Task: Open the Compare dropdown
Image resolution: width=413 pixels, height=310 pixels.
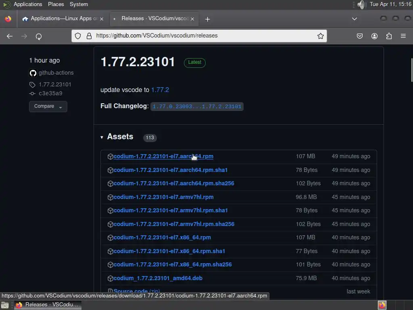Action: [48, 107]
